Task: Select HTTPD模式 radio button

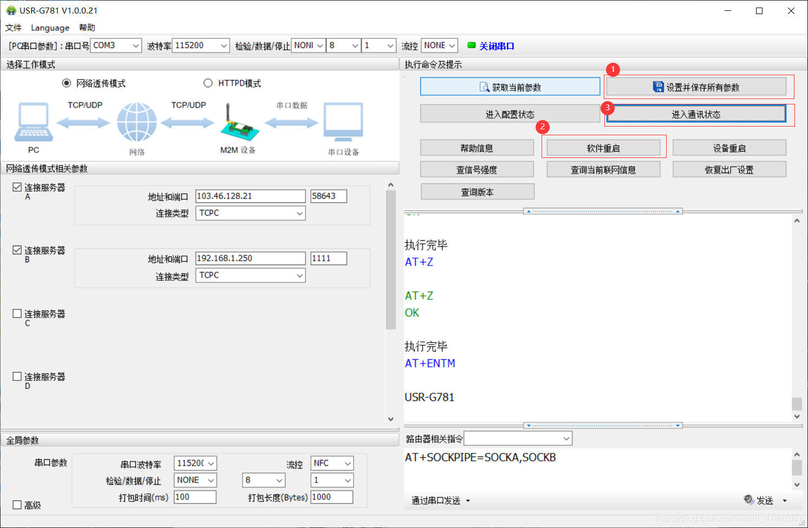Action: pos(208,83)
